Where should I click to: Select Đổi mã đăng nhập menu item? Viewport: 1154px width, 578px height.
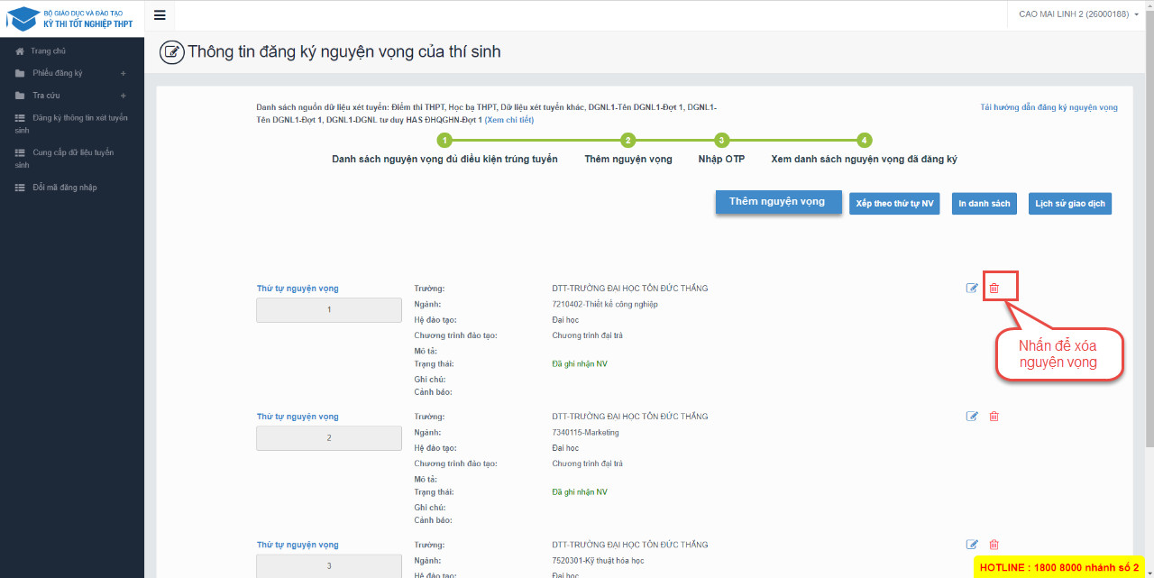64,188
